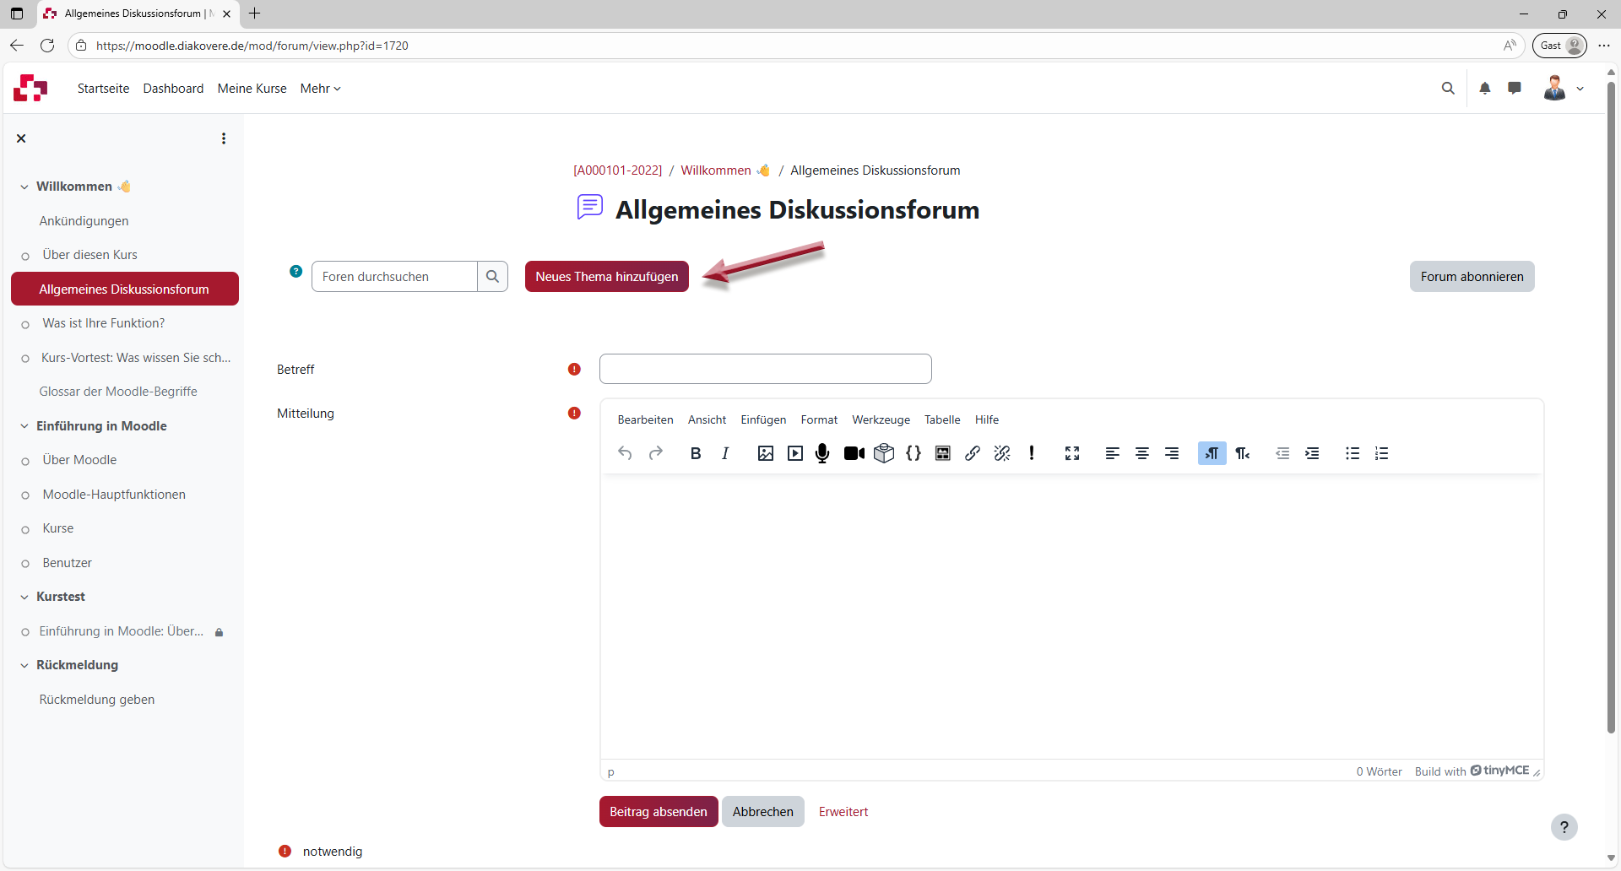
Task: Enter fullscreen mode in the editor
Action: click(x=1072, y=453)
